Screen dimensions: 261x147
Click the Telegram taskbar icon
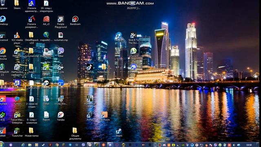click(x=70, y=145)
